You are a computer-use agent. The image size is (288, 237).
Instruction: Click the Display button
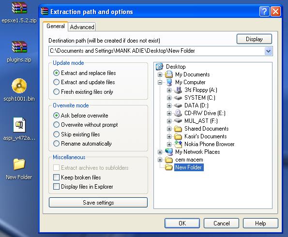(254, 39)
